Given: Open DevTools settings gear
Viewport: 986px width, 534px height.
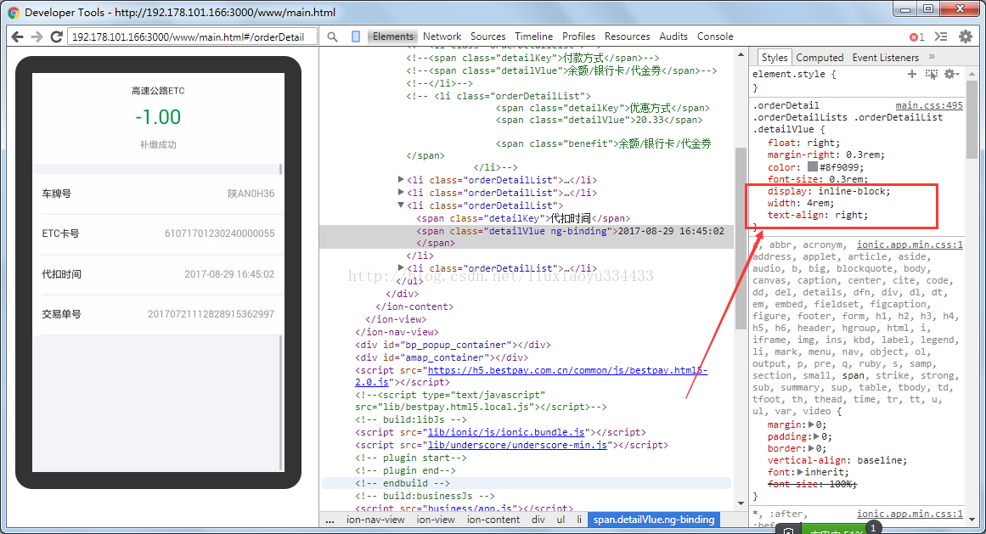Looking at the screenshot, I should (966, 37).
